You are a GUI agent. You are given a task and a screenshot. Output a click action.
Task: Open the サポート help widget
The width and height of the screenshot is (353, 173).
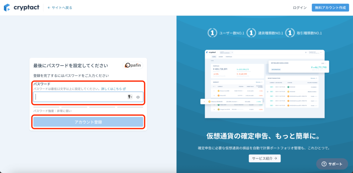click(x=332, y=164)
